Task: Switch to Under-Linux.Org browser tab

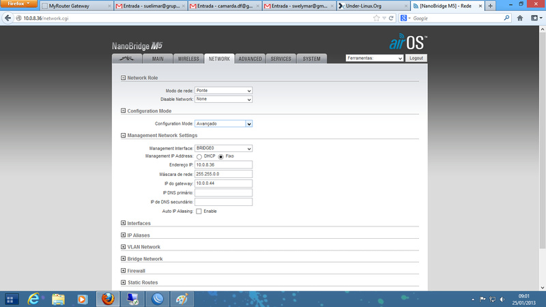Action: (373, 6)
